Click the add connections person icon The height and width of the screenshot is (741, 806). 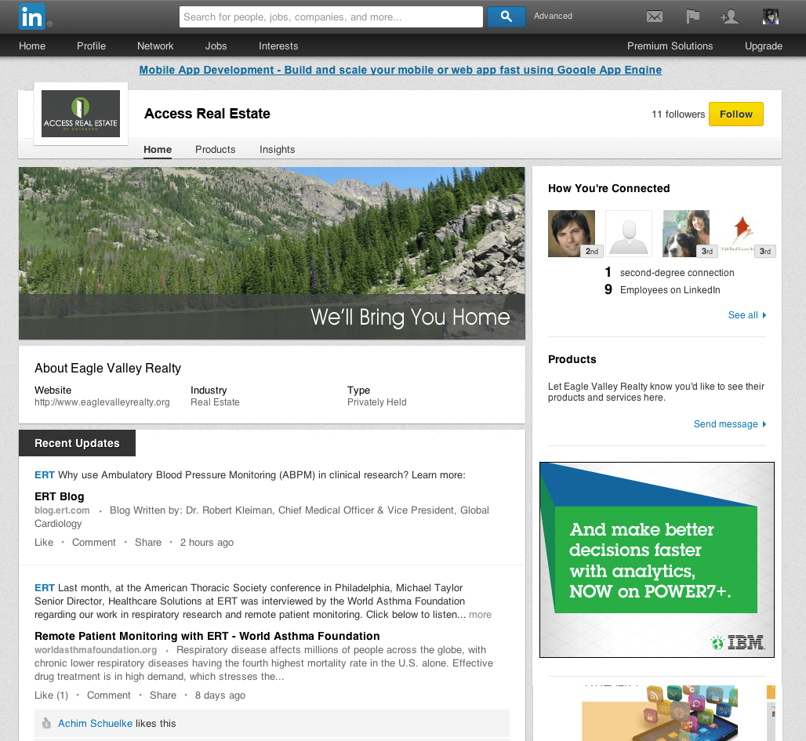[x=729, y=16]
